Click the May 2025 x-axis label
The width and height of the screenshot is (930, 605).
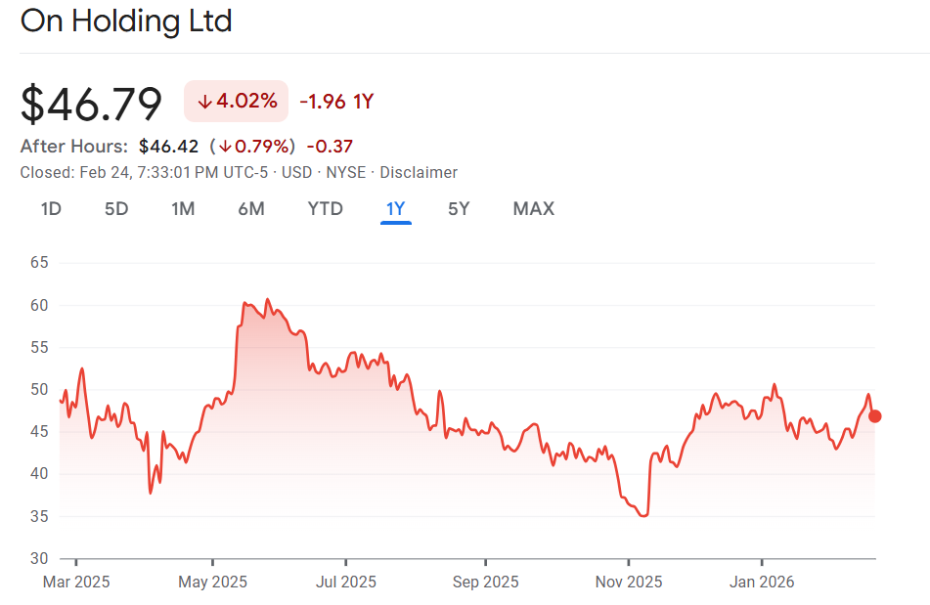[212, 582]
